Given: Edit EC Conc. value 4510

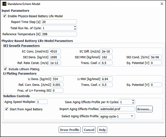Looking at the screenshot, I should coord(55,51).
